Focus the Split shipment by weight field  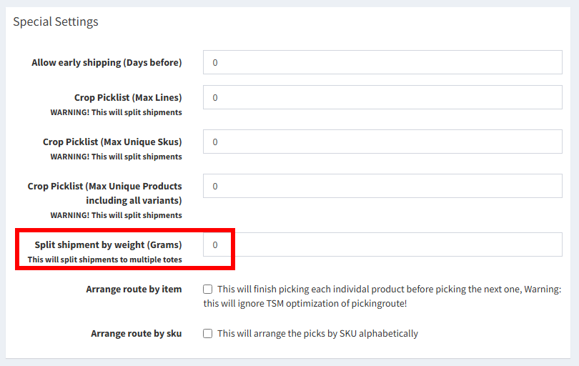point(382,244)
